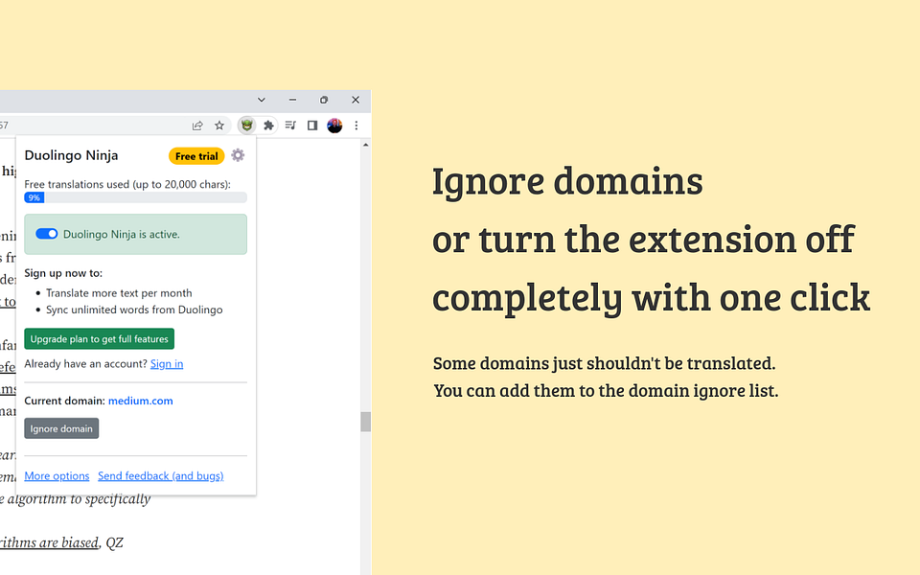
Task: Click the Free trial badge
Action: 196,156
